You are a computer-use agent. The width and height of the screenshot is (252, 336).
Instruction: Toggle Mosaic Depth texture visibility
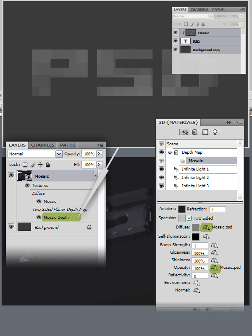tap(39, 217)
